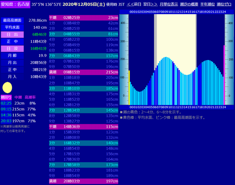This screenshot has height=185, width=235.
Task: Select row 11時10分 185cm
Action: (84, 89)
